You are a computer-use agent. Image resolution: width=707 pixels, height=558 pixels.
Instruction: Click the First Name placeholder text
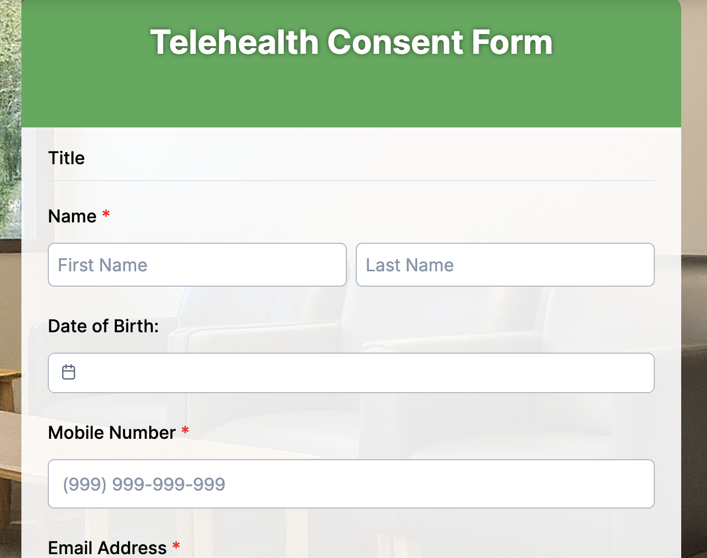point(102,265)
